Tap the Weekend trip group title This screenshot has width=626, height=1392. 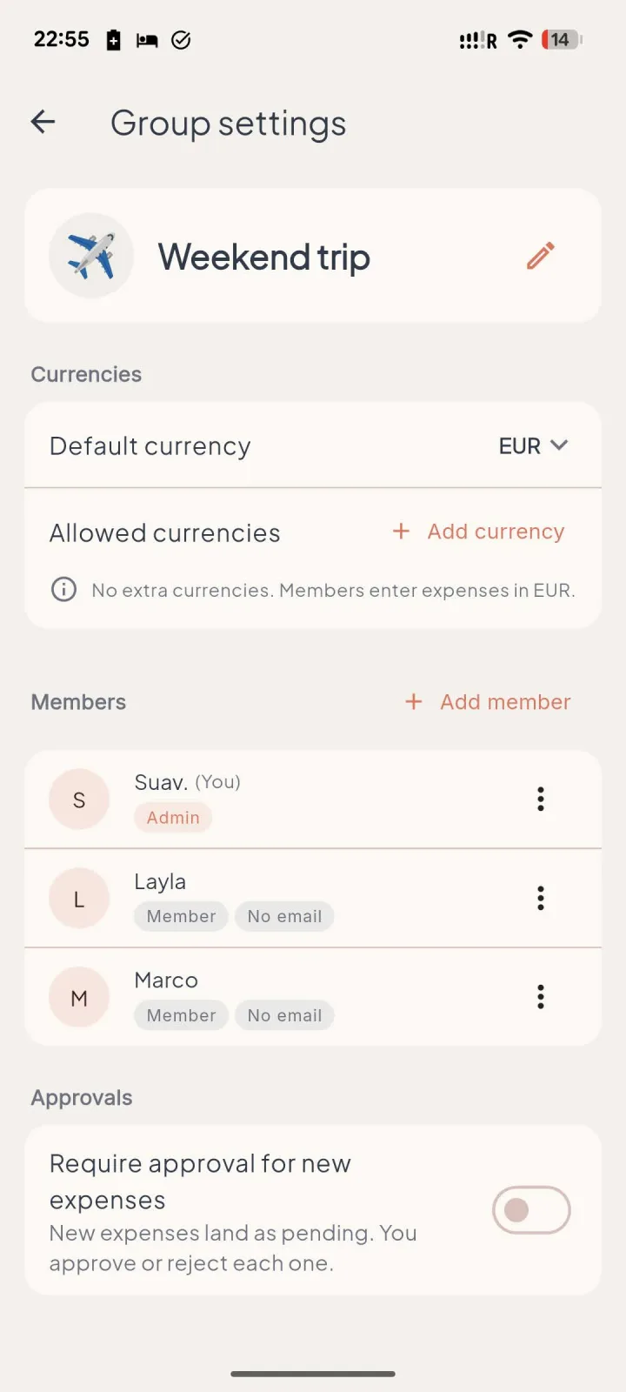[x=264, y=257]
